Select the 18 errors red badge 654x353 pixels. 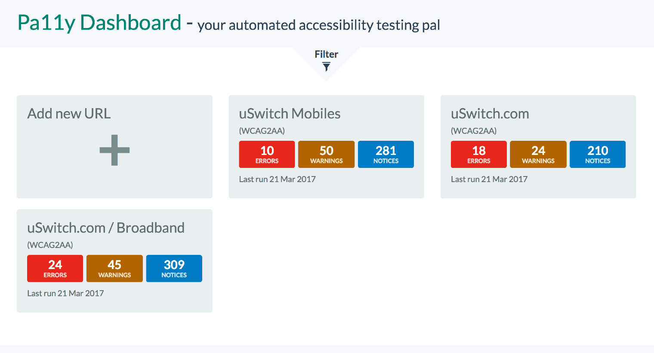point(478,154)
